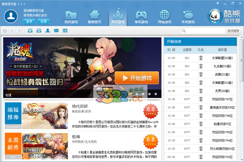Viewport: 244px width, 162px height.
Task: Select the 网页游戏 tab
Action: coord(118,17)
